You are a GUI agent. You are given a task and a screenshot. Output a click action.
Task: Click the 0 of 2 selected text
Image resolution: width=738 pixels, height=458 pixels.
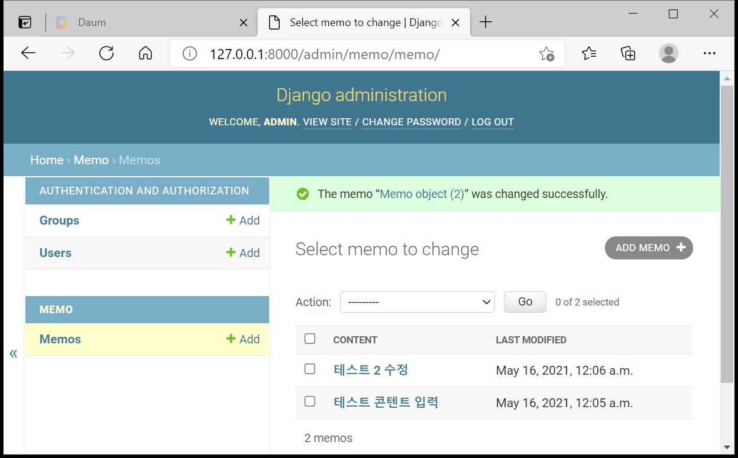pyautogui.click(x=587, y=302)
